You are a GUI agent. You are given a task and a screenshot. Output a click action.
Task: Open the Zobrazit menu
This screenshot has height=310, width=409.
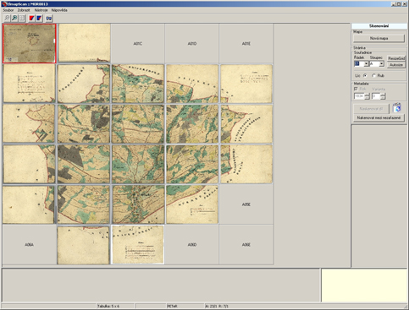(24, 10)
